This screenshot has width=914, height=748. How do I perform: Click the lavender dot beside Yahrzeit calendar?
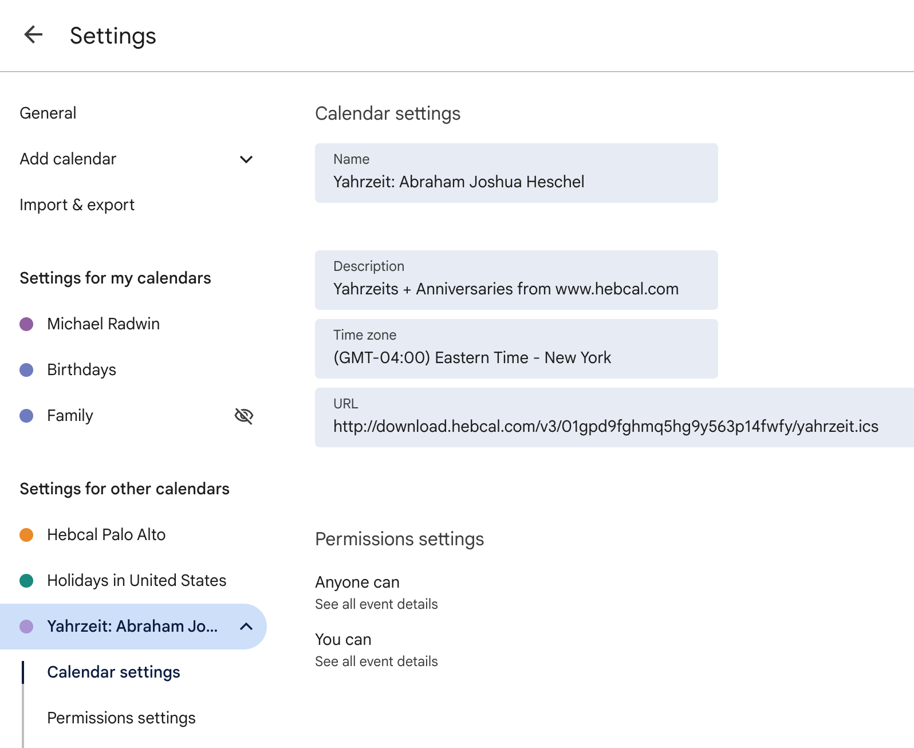click(26, 627)
